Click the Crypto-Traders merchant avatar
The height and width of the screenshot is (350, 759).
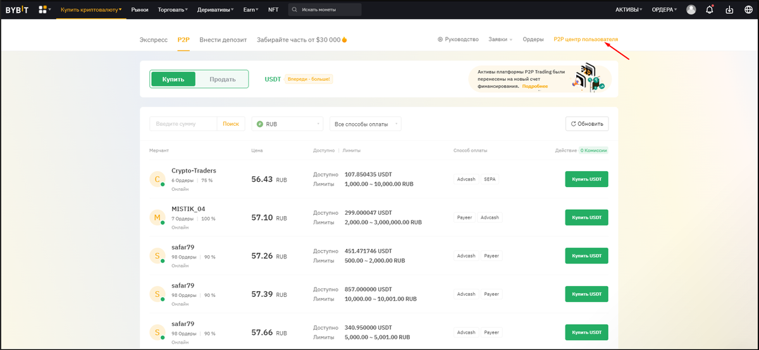coord(157,179)
